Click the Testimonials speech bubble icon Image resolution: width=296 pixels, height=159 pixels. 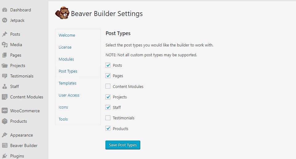5,76
